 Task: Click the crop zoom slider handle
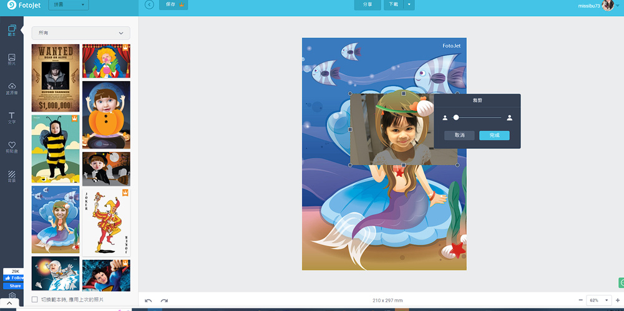tap(456, 117)
